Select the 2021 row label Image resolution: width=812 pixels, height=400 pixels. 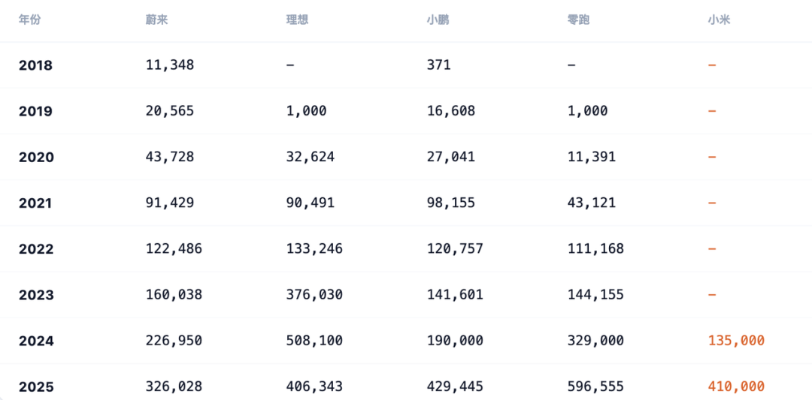[x=35, y=203]
